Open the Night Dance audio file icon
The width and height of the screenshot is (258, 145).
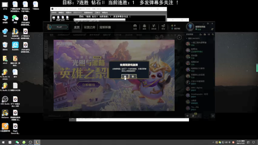[x=15, y=129]
